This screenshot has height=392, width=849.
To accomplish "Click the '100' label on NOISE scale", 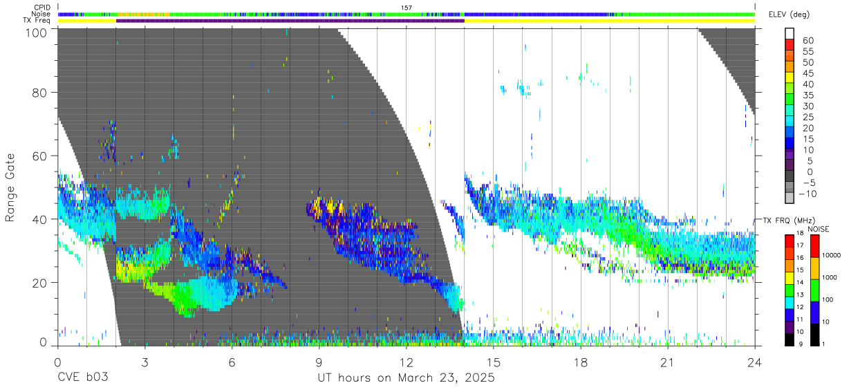I will pyautogui.click(x=829, y=300).
